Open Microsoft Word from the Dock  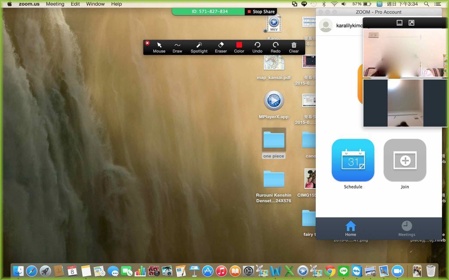275,271
